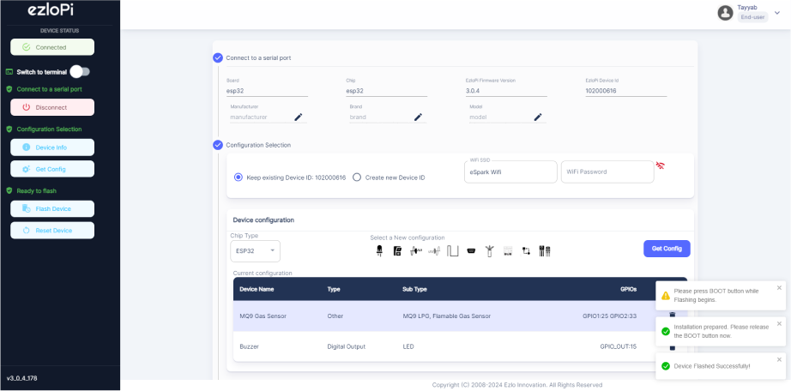
Task: Click the Device configuration heading
Action: [x=263, y=220]
